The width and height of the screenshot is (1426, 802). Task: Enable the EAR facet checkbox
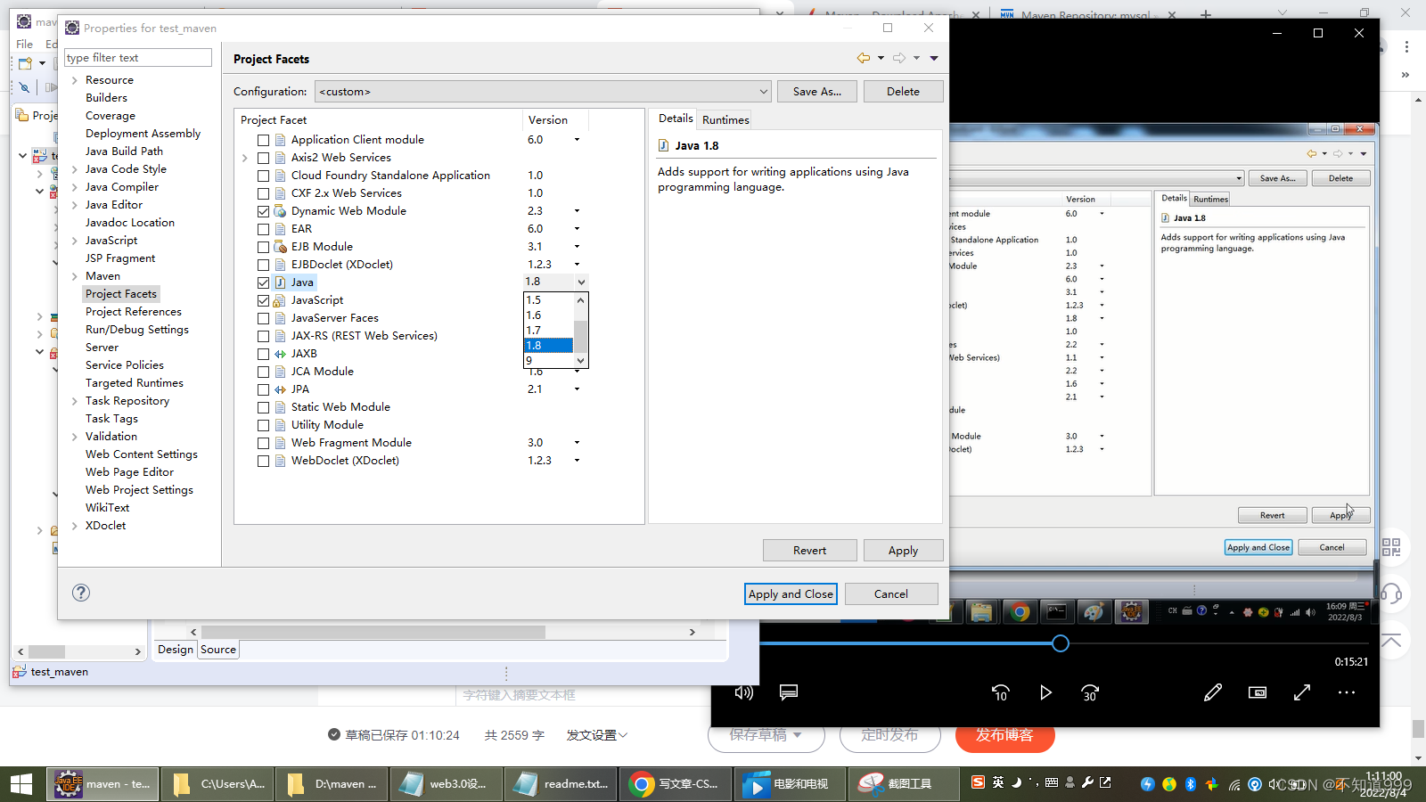coord(263,229)
